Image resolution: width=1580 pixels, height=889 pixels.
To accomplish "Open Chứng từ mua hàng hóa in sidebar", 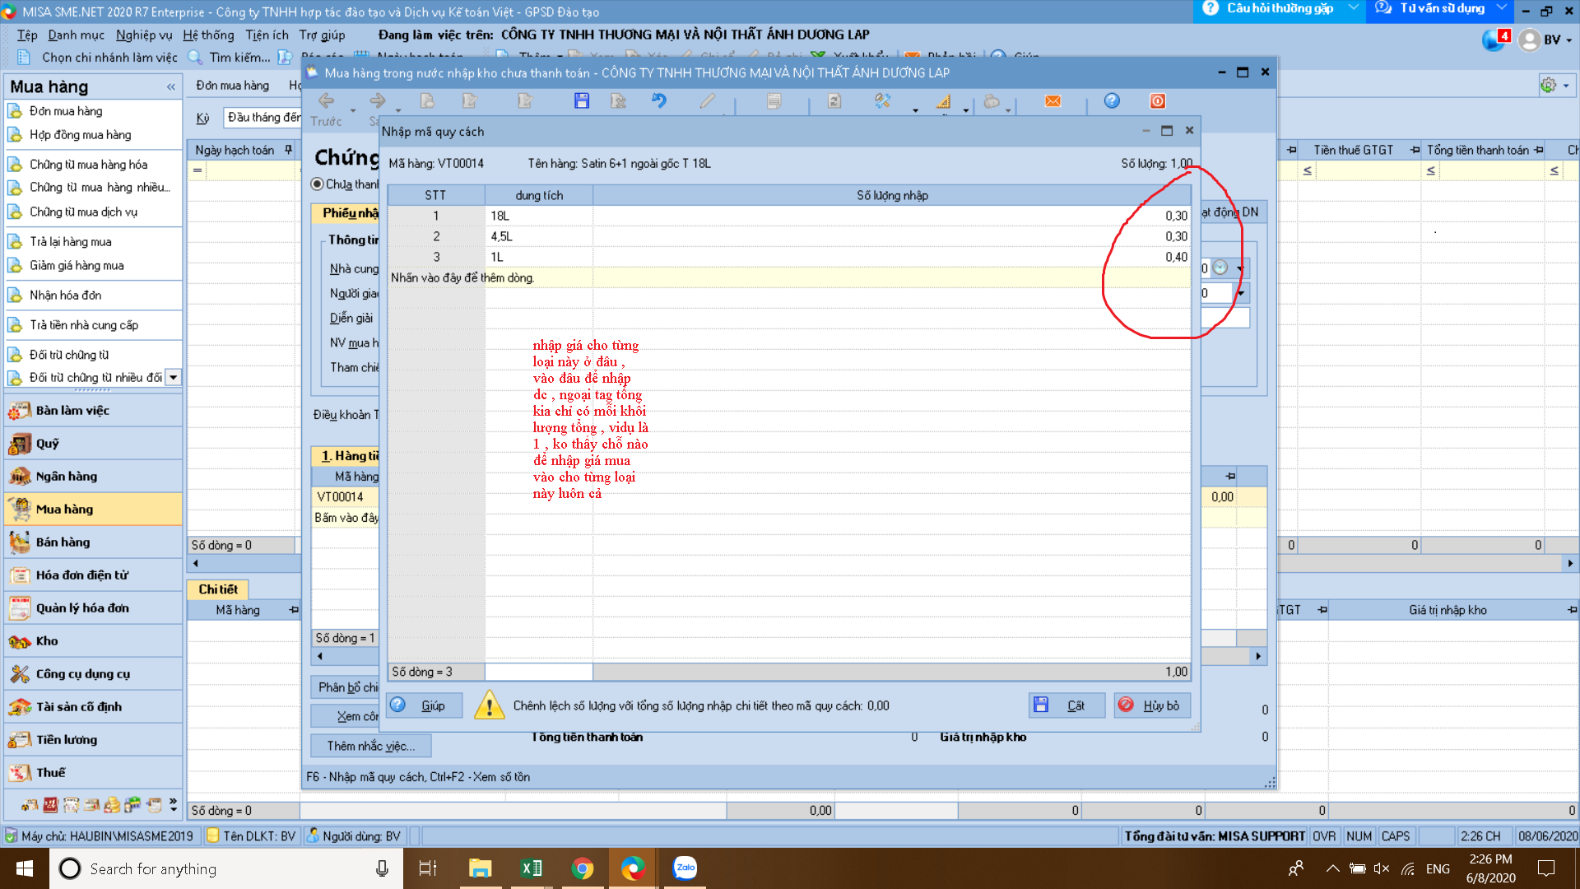I will (89, 165).
